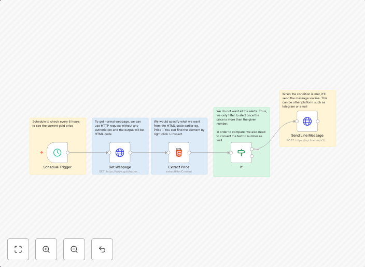365x267 pixels.
Task: Click the Schedule Trigger clock node
Action: click(57, 153)
